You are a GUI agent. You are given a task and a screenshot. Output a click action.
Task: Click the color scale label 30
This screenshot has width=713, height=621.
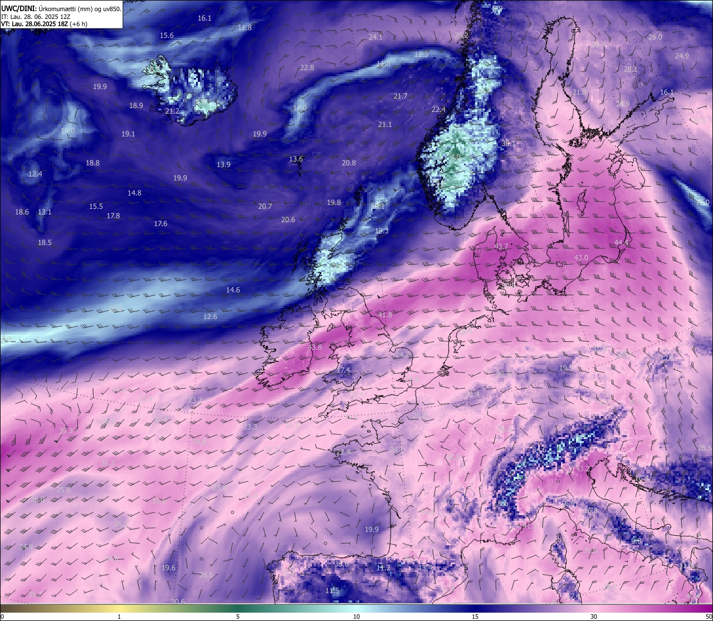point(594,617)
